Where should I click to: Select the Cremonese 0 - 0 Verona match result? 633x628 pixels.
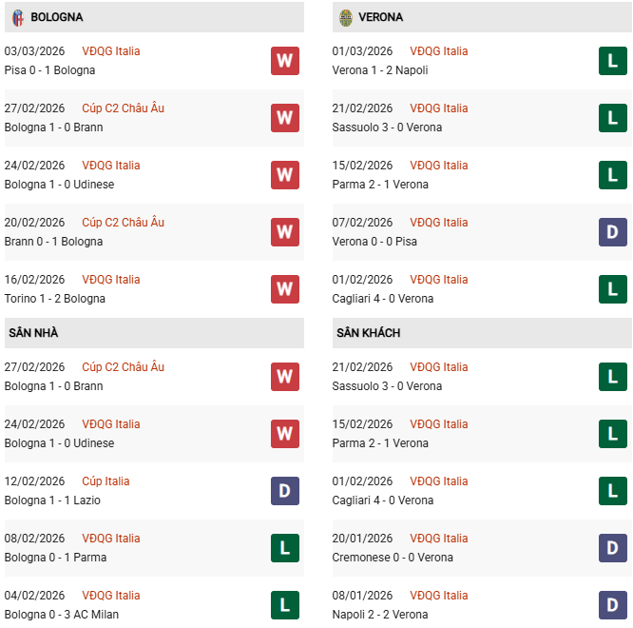click(393, 558)
